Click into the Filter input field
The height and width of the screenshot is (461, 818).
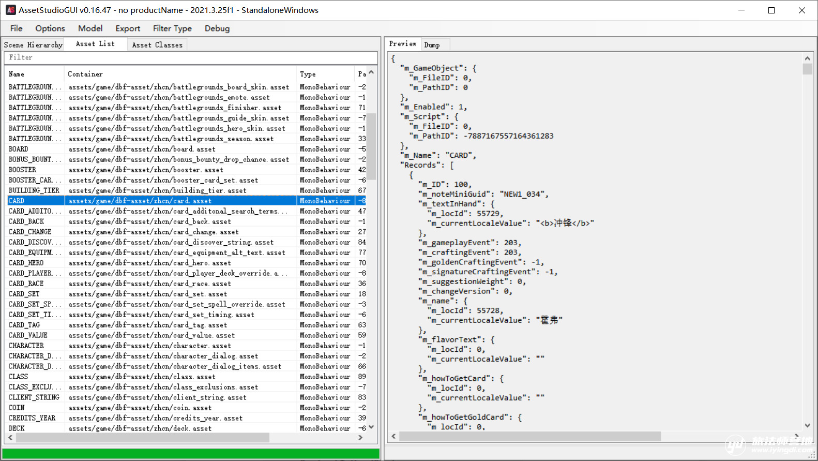(190, 57)
